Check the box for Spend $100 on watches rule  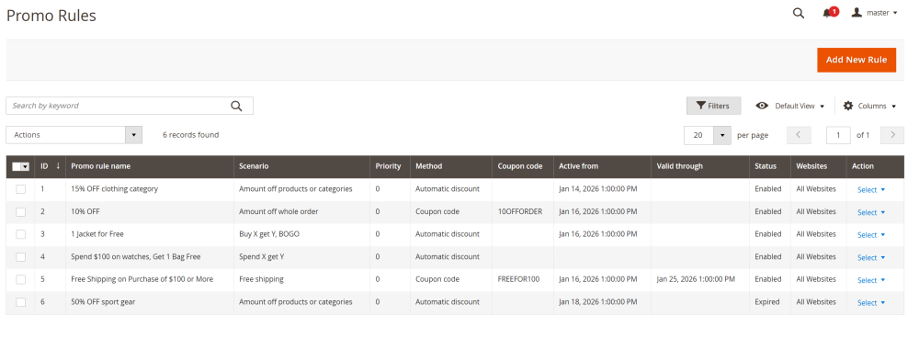coord(20,257)
